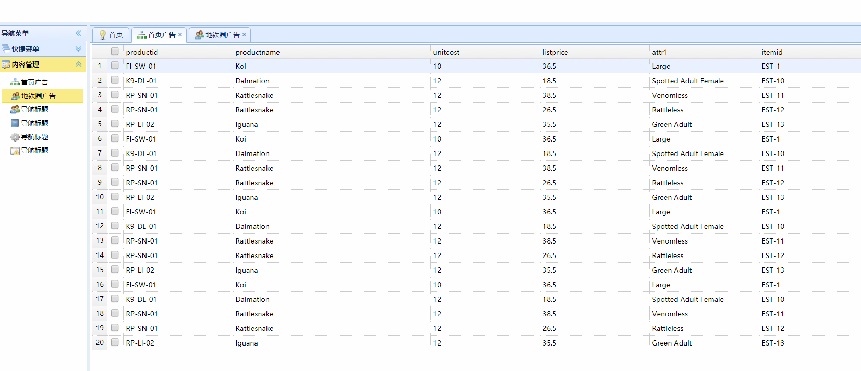Close the 首页广告 tab
The width and height of the screenshot is (861, 371).
tap(180, 35)
